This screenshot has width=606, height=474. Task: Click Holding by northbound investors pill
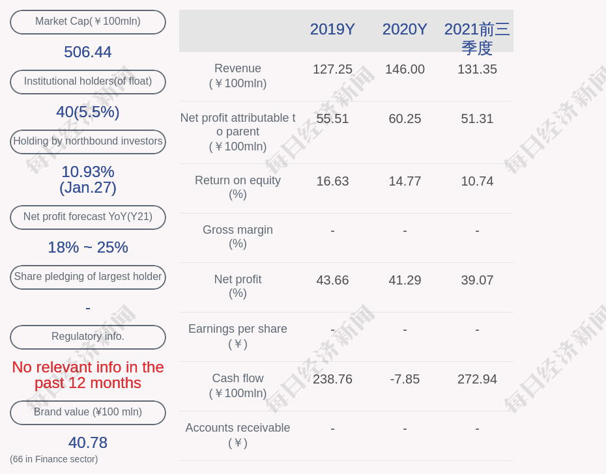[88, 142]
